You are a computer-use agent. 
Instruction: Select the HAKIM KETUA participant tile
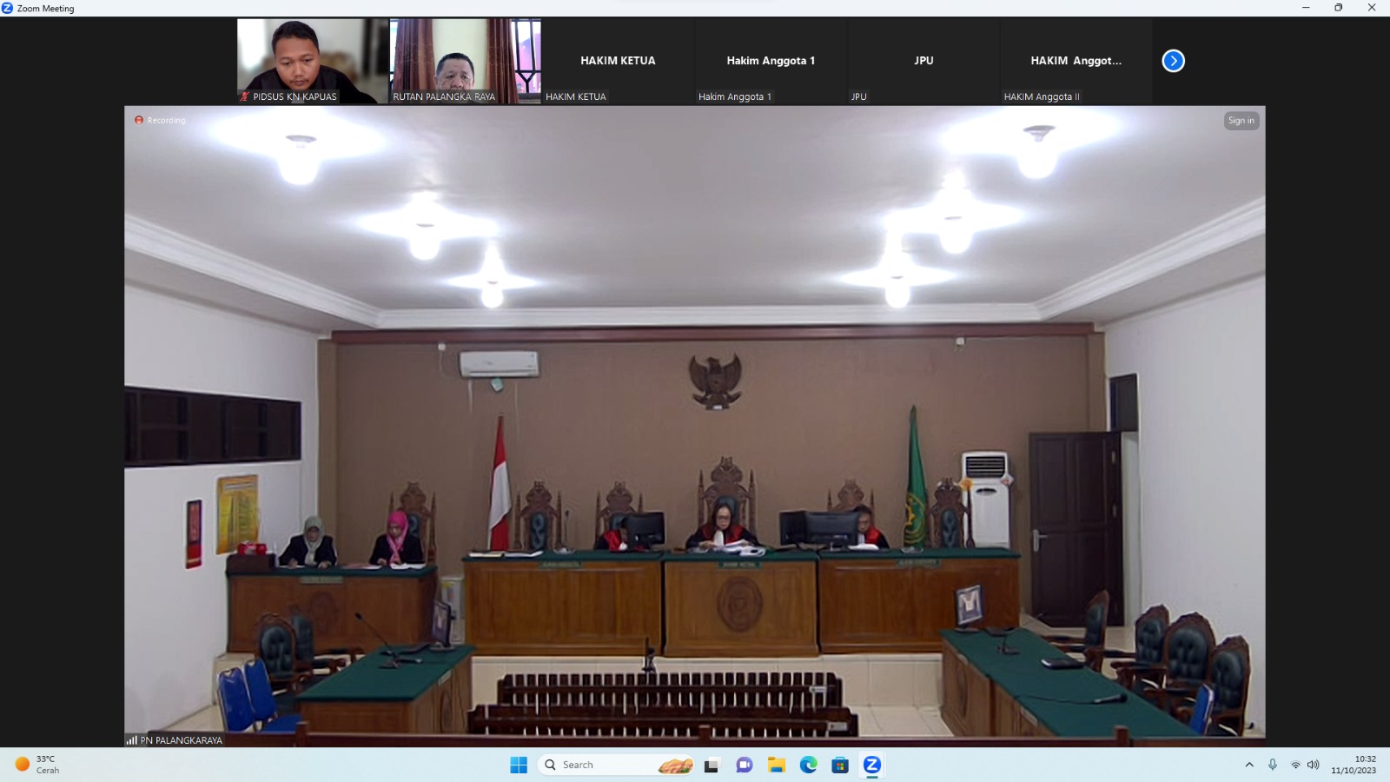click(x=618, y=61)
